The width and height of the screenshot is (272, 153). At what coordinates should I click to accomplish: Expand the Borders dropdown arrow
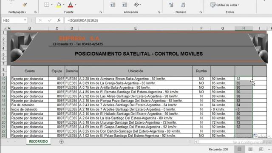(x=52, y=5)
